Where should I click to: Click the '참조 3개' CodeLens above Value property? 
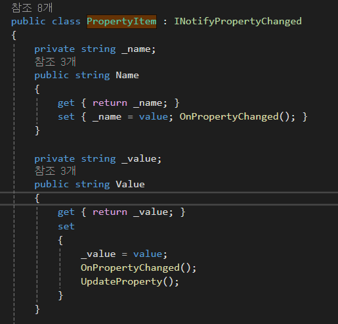coord(55,171)
